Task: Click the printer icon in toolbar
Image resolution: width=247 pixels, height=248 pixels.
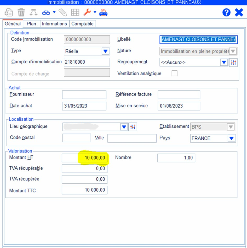Action: click(103, 12)
